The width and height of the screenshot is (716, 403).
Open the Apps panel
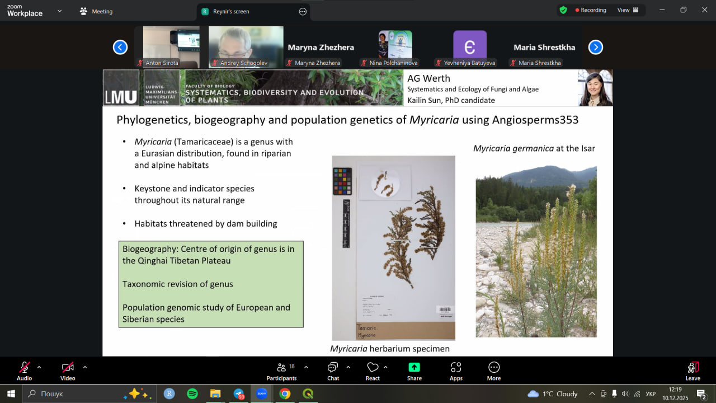[x=456, y=371]
